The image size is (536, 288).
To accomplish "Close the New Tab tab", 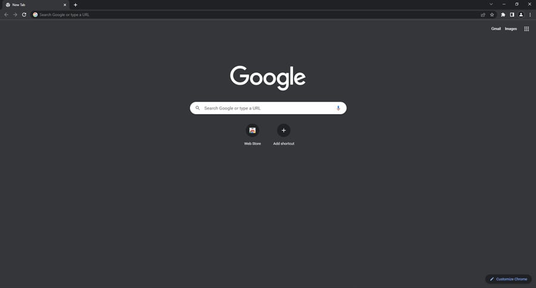I will [64, 5].
